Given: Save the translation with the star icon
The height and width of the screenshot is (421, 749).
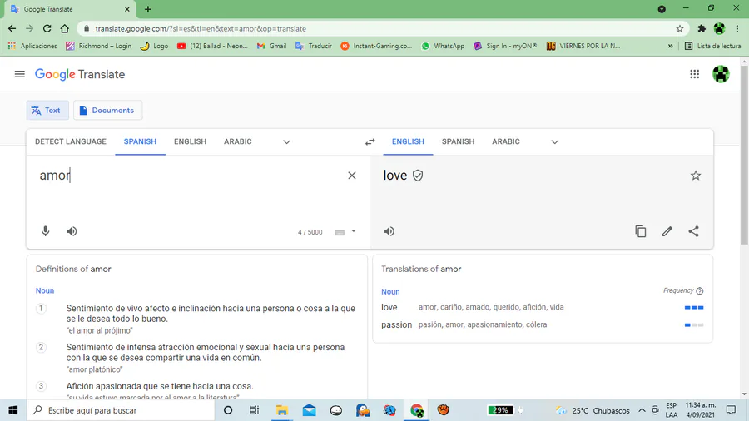Looking at the screenshot, I should pos(696,176).
